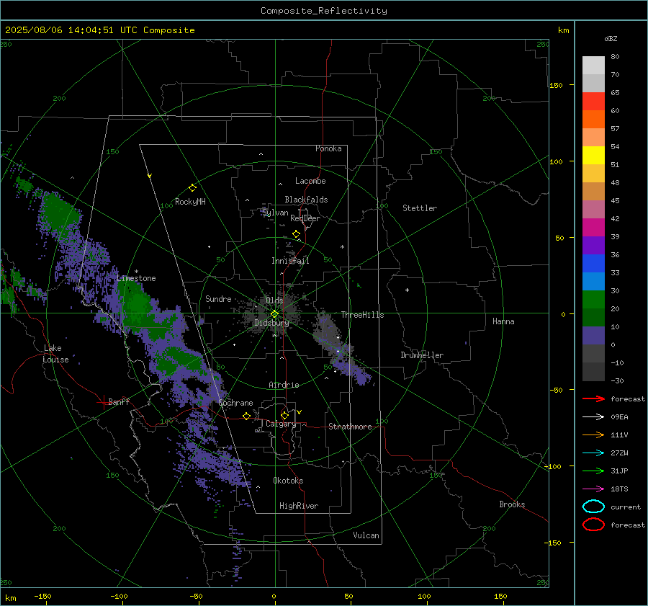Click the Innisfail town label
The height and width of the screenshot is (606, 648).
(290, 261)
